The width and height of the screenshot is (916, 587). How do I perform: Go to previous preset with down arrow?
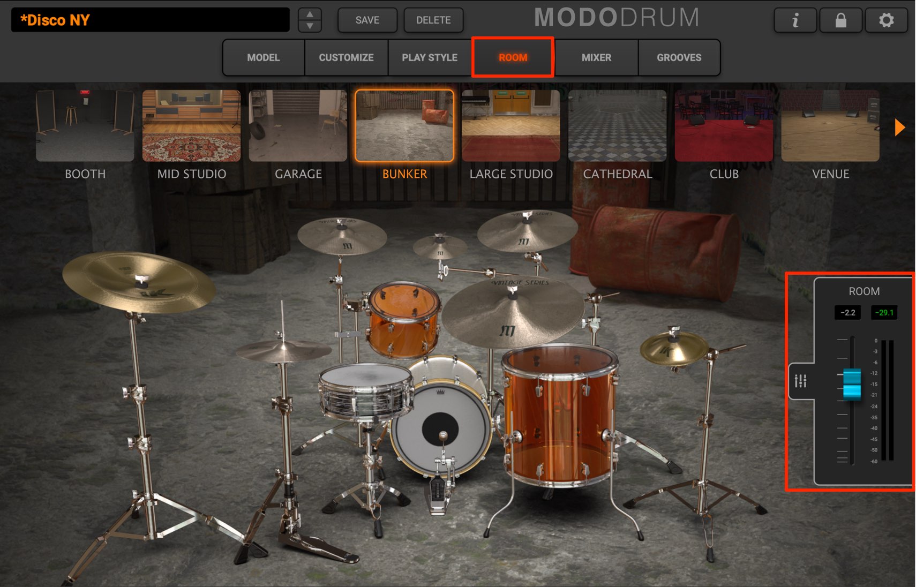pos(310,26)
